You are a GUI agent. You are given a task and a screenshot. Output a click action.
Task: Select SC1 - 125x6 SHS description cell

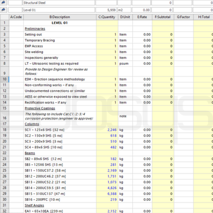point(60,130)
